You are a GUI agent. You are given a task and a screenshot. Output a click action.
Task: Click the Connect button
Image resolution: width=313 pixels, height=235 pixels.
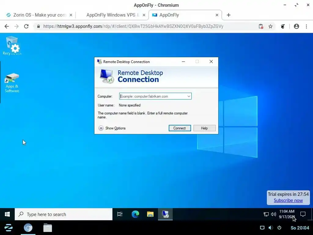pos(180,128)
